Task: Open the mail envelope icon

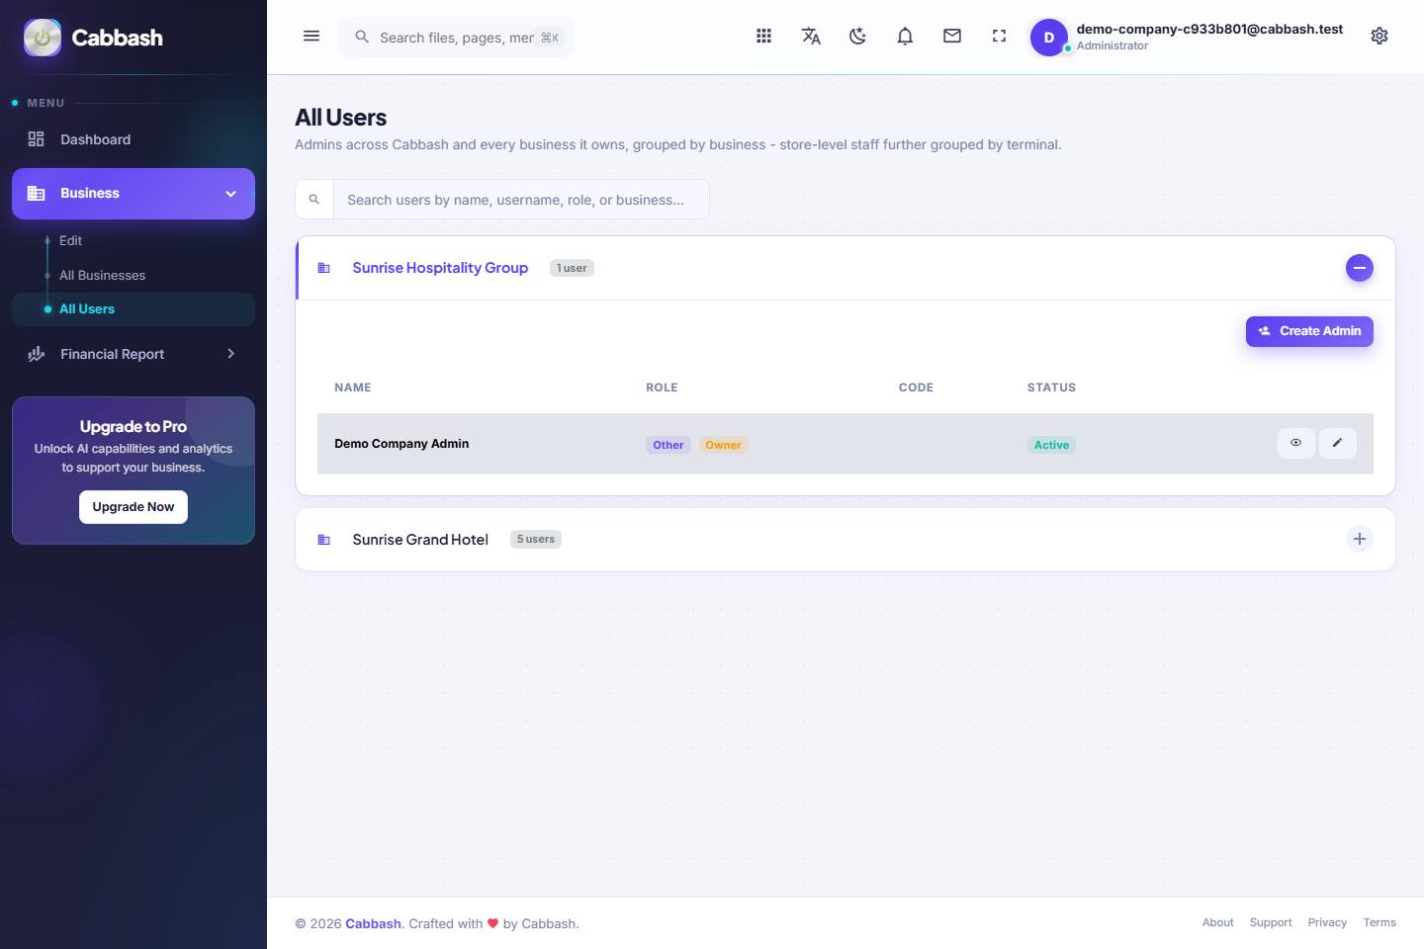Action: click(952, 37)
